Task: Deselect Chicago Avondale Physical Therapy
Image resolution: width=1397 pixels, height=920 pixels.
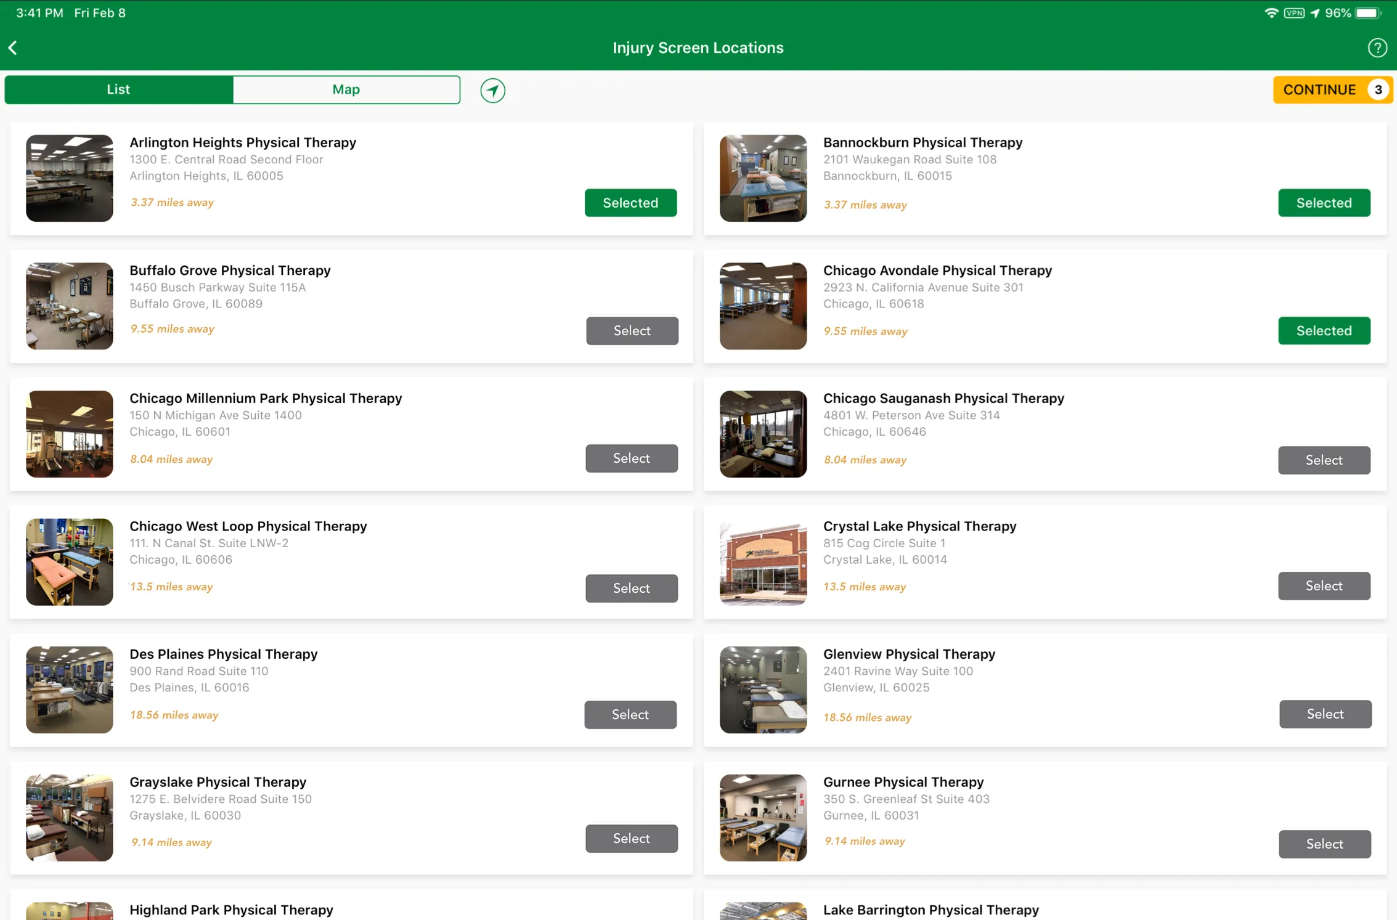Action: (1325, 331)
